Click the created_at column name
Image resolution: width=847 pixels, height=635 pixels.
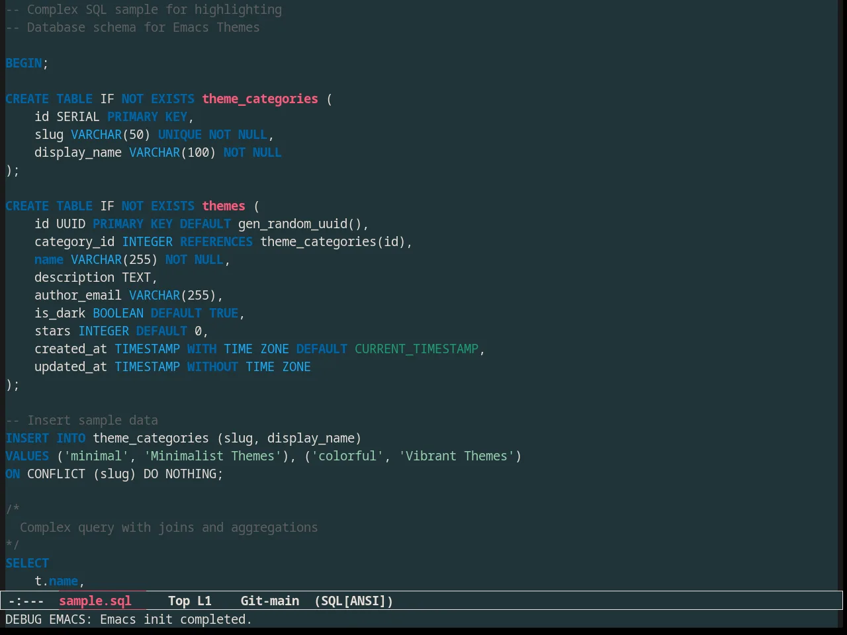point(71,349)
